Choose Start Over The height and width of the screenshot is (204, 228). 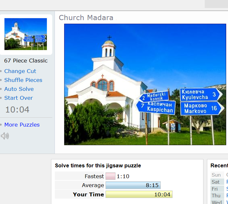pos(18,98)
